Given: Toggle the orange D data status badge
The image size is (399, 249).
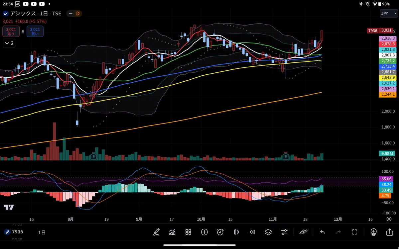Looking at the screenshot, I should 78,13.
